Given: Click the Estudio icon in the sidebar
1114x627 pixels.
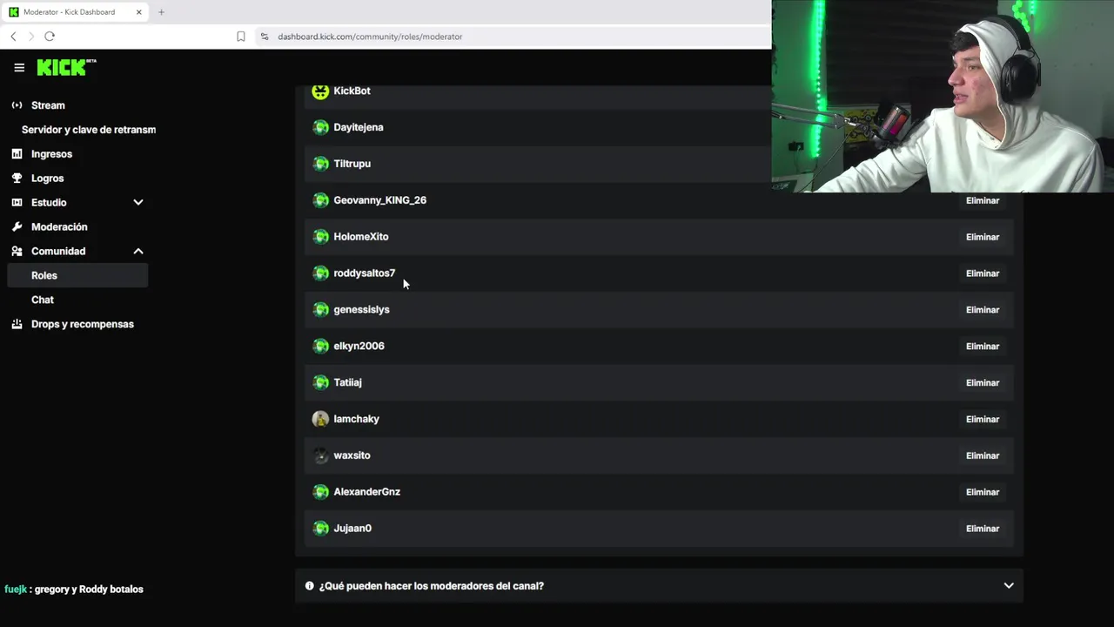Looking at the screenshot, I should point(17,203).
